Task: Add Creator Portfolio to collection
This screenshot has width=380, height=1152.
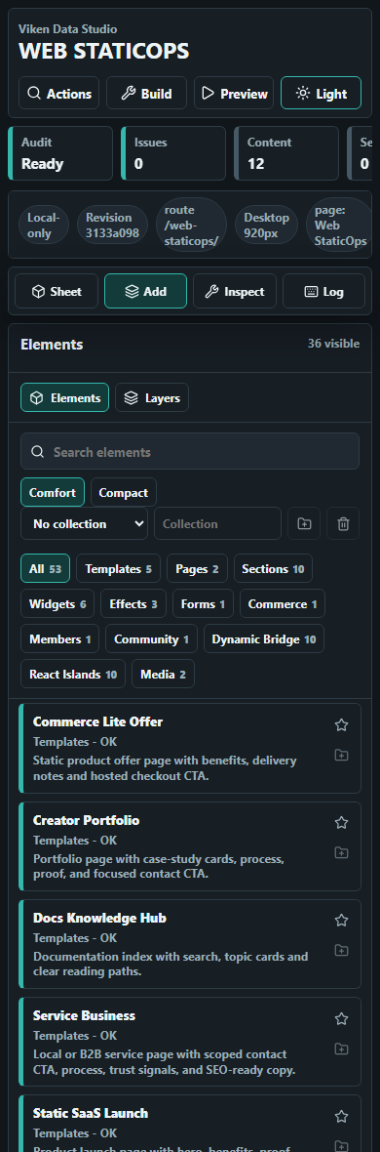Action: tap(341, 852)
